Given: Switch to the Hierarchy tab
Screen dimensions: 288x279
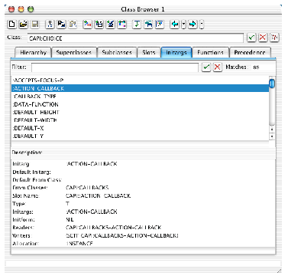Looking at the screenshot, I should [x=33, y=53].
